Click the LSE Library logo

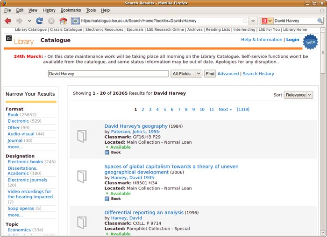coord(20,41)
